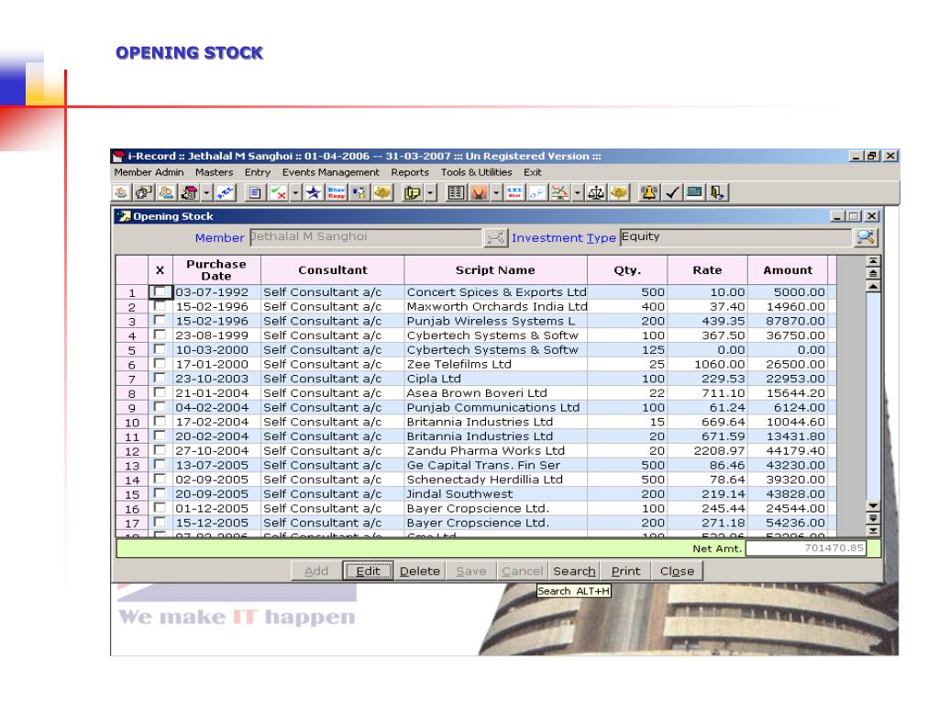The image size is (939, 704).
Task: Click the exit door toolbar icon
Action: pos(717,192)
